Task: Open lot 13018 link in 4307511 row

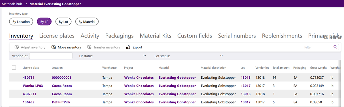Action: 246,94
